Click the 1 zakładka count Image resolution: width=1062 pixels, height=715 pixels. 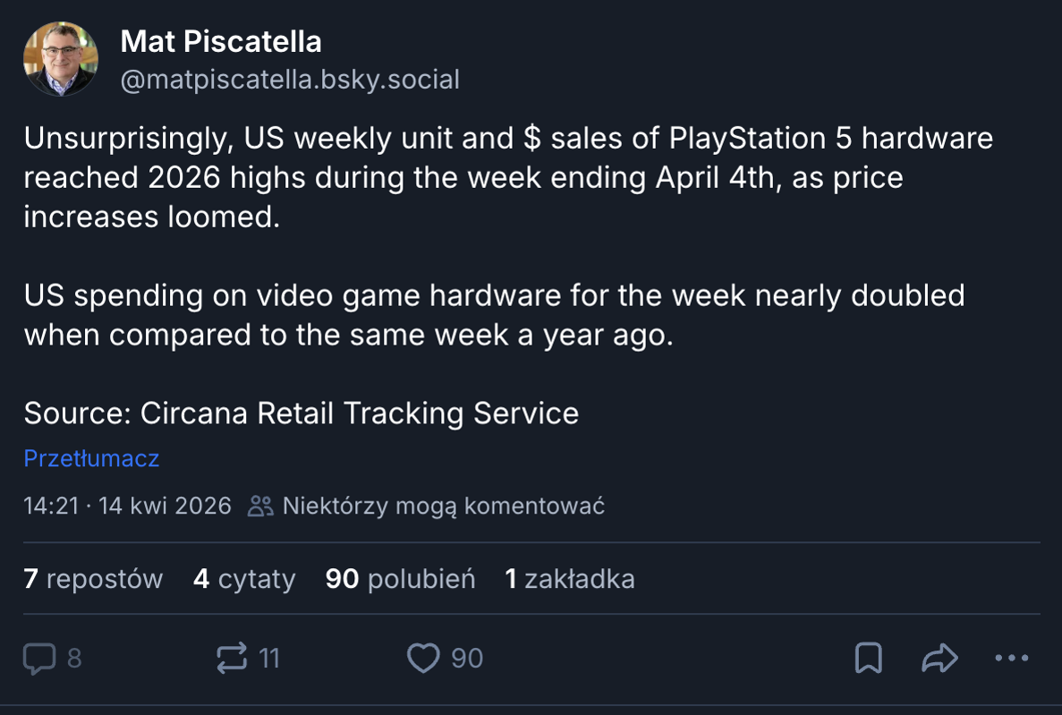coord(570,579)
